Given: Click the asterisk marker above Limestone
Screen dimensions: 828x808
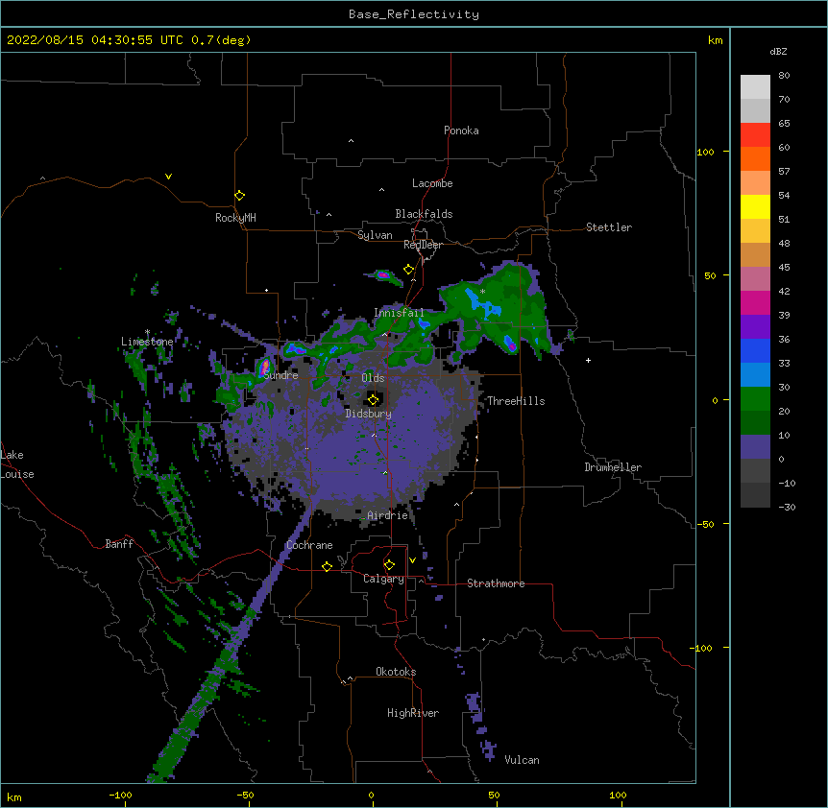Looking at the screenshot, I should [x=147, y=332].
